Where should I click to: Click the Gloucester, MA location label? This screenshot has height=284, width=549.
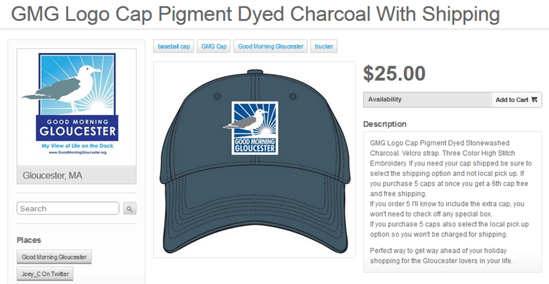[76, 175]
